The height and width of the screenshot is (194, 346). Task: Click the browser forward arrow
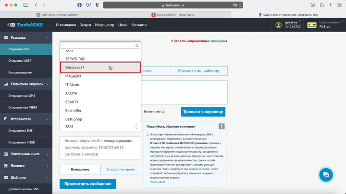pos(44,5)
